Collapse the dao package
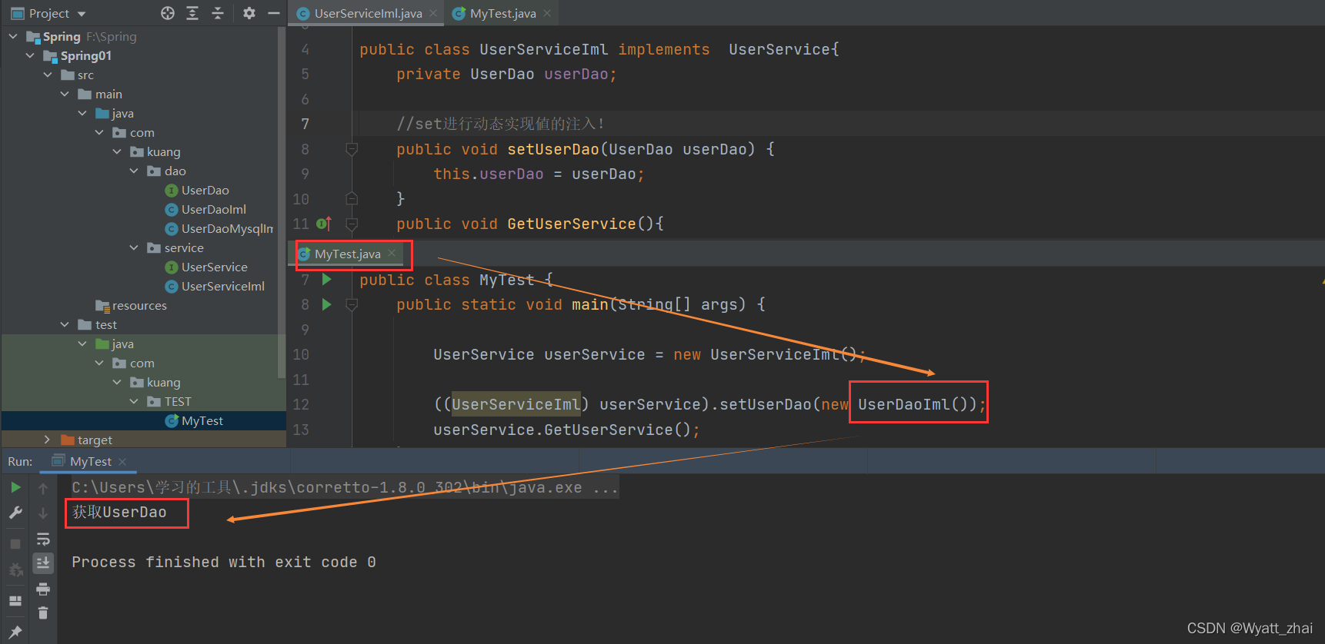This screenshot has height=644, width=1325. point(134,171)
